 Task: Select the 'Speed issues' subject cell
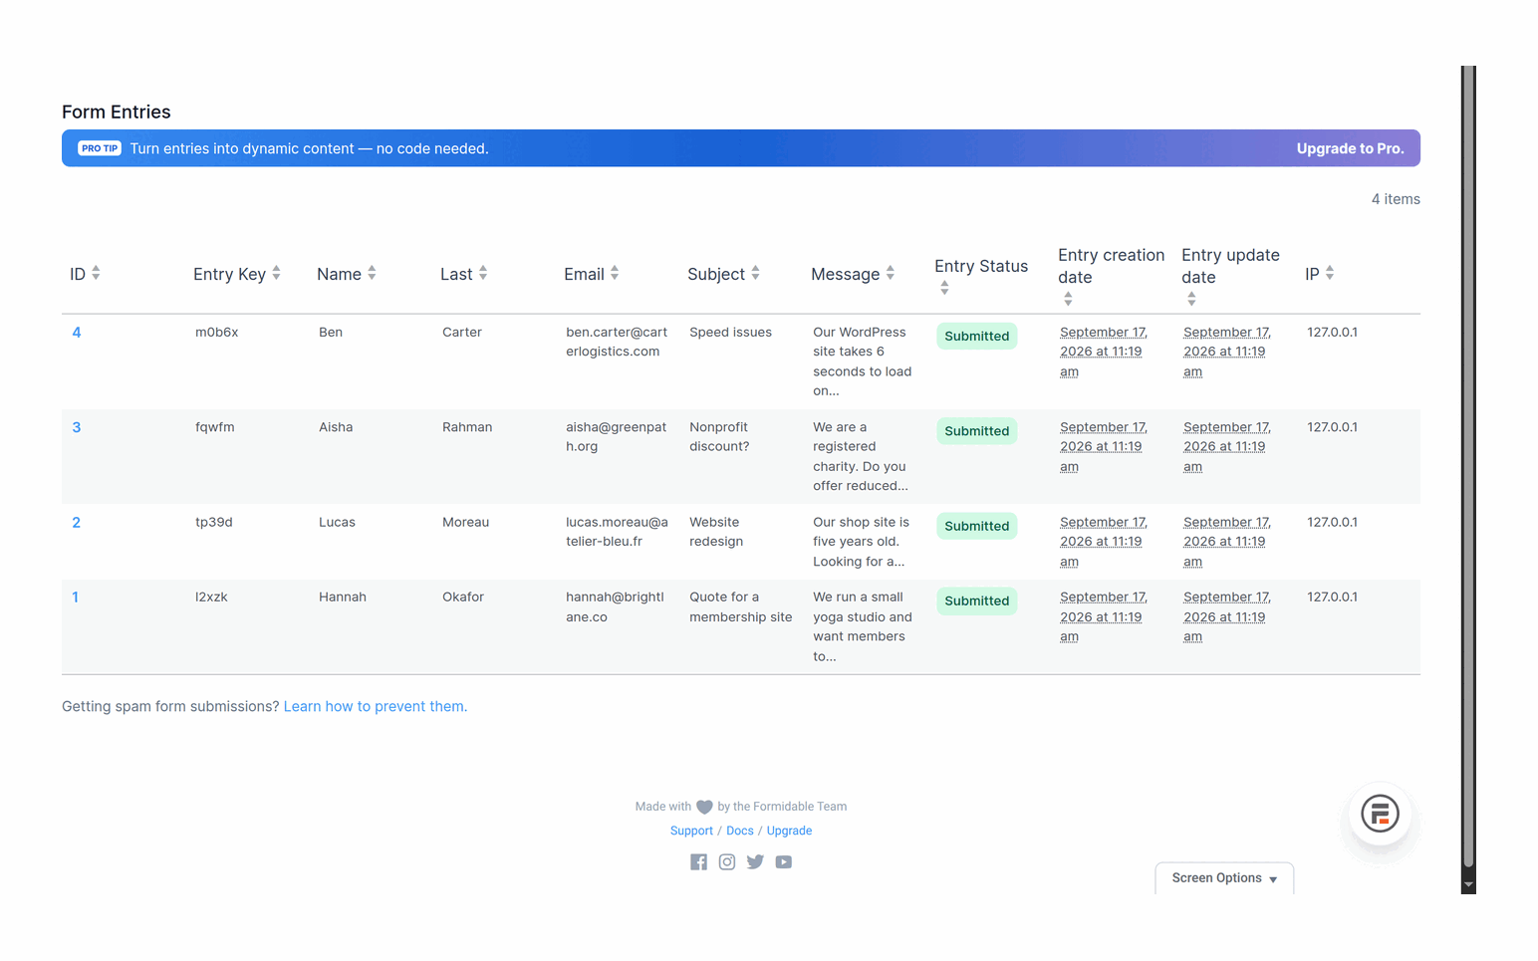click(x=730, y=332)
